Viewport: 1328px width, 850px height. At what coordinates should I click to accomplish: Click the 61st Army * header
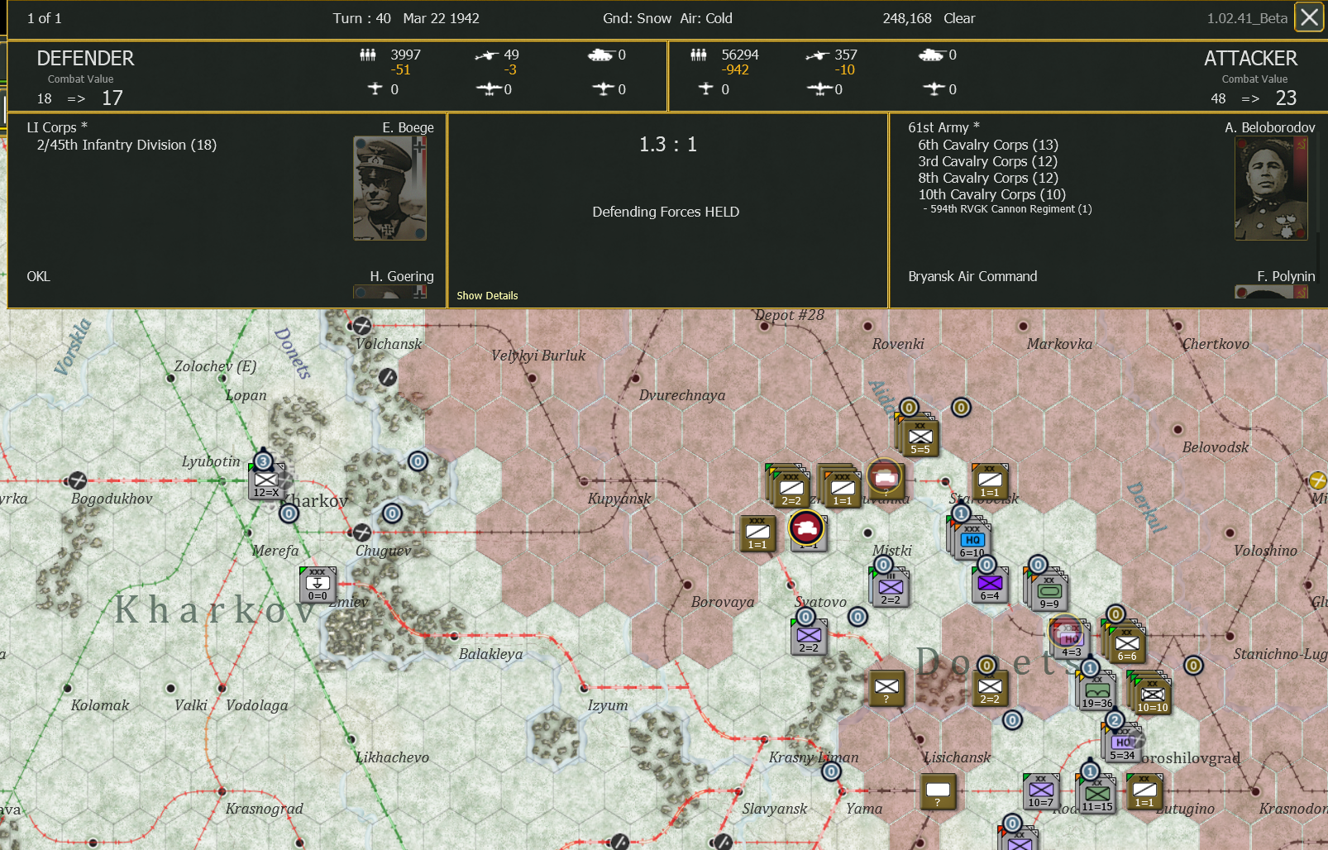point(943,127)
